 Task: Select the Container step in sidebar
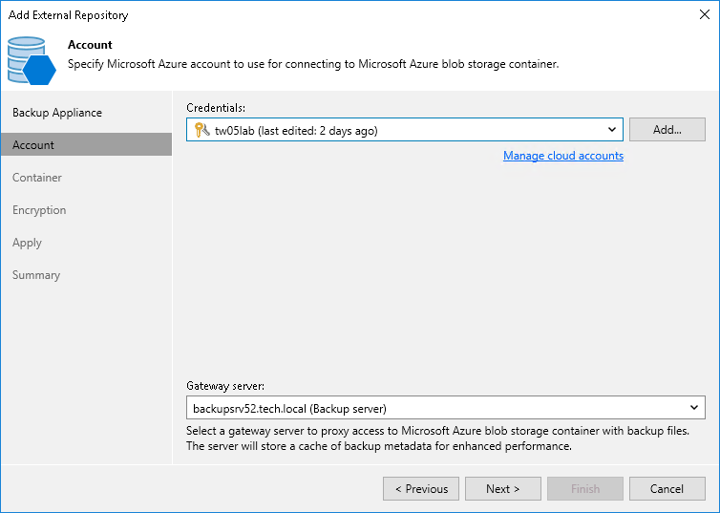[x=37, y=178]
